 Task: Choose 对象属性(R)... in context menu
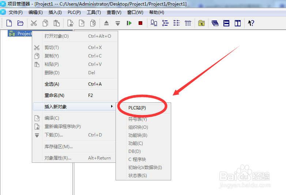click(74, 158)
